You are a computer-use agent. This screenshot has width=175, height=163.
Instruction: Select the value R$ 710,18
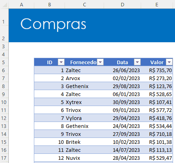coord(157,134)
